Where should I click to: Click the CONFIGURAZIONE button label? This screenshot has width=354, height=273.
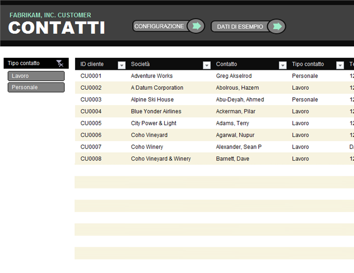(159, 26)
